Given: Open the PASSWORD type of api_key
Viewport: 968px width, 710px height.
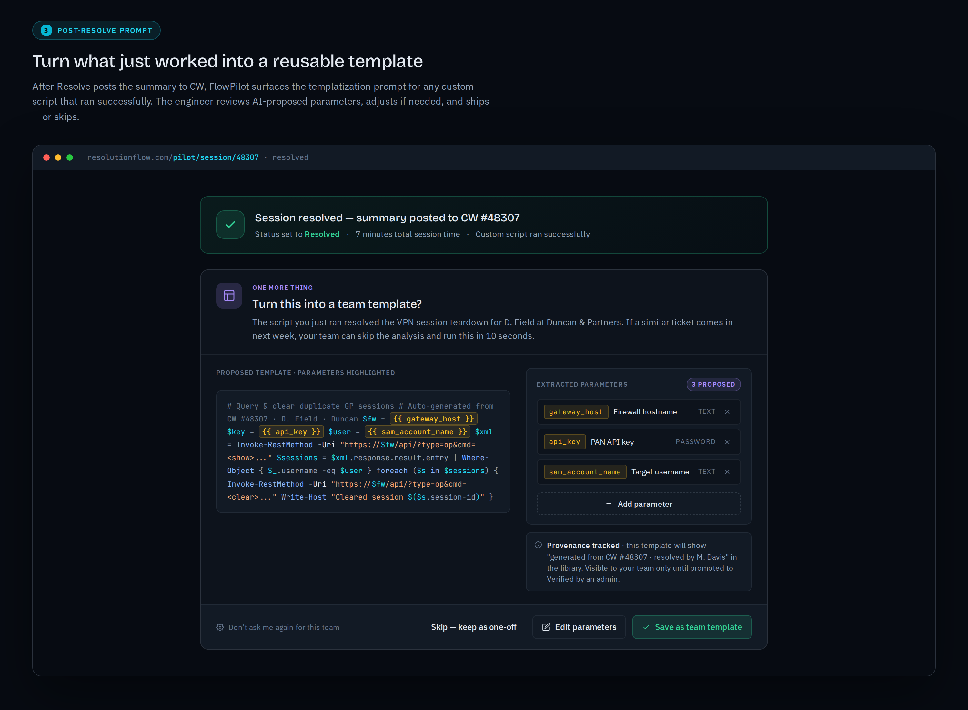Looking at the screenshot, I should point(695,442).
